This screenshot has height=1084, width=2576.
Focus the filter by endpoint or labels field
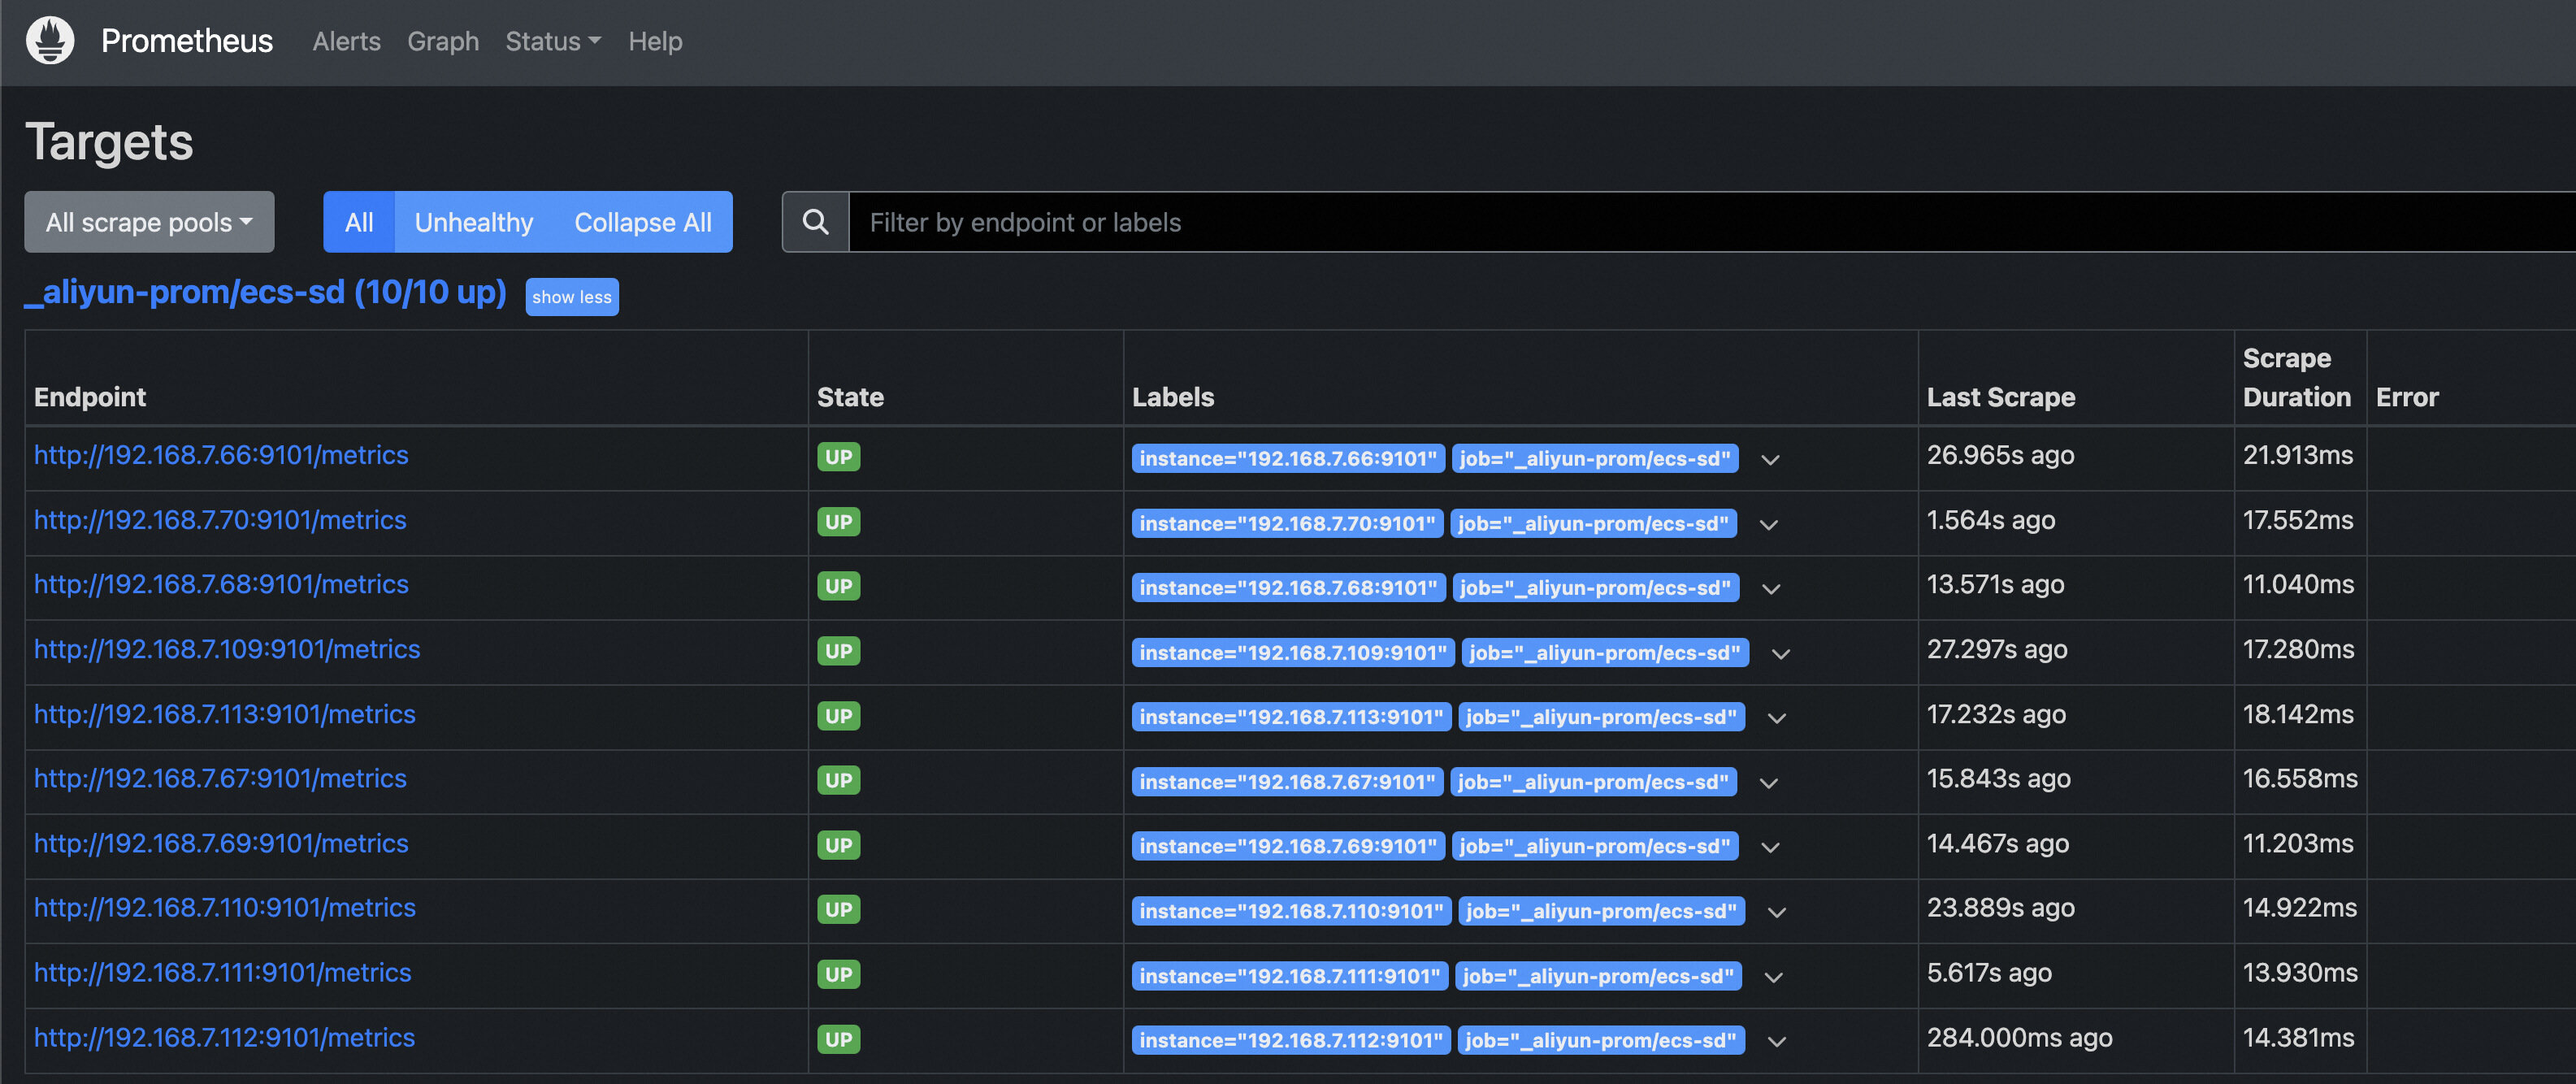coord(1700,222)
